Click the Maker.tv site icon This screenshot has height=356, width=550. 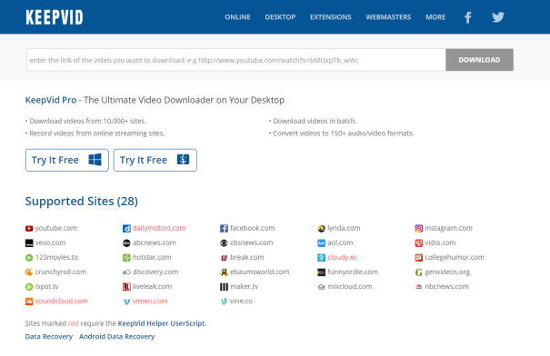(224, 287)
